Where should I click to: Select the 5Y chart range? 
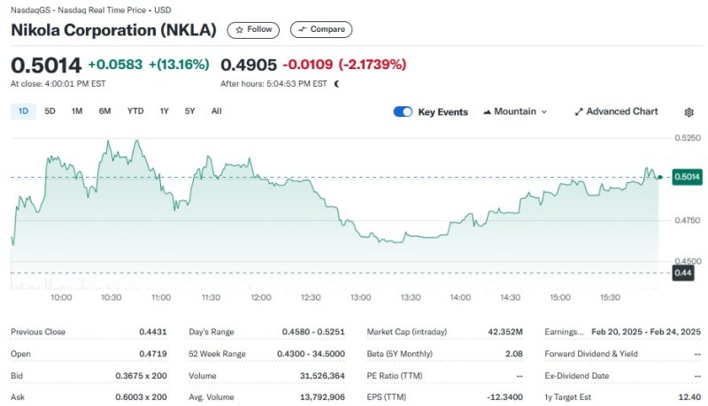tap(190, 111)
